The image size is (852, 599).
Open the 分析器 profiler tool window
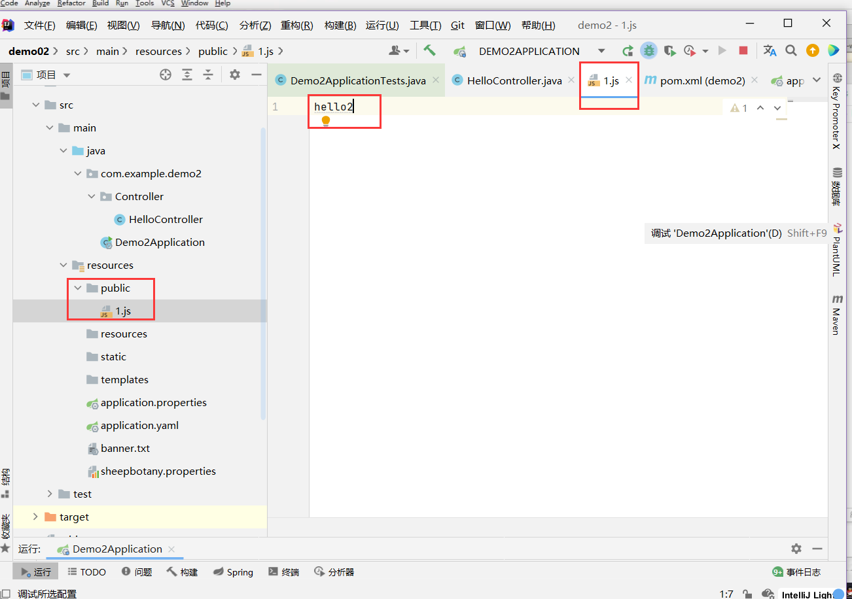point(334,572)
